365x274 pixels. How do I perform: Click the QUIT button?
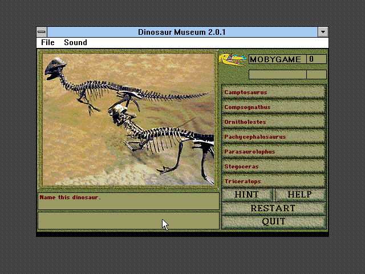coord(274,222)
